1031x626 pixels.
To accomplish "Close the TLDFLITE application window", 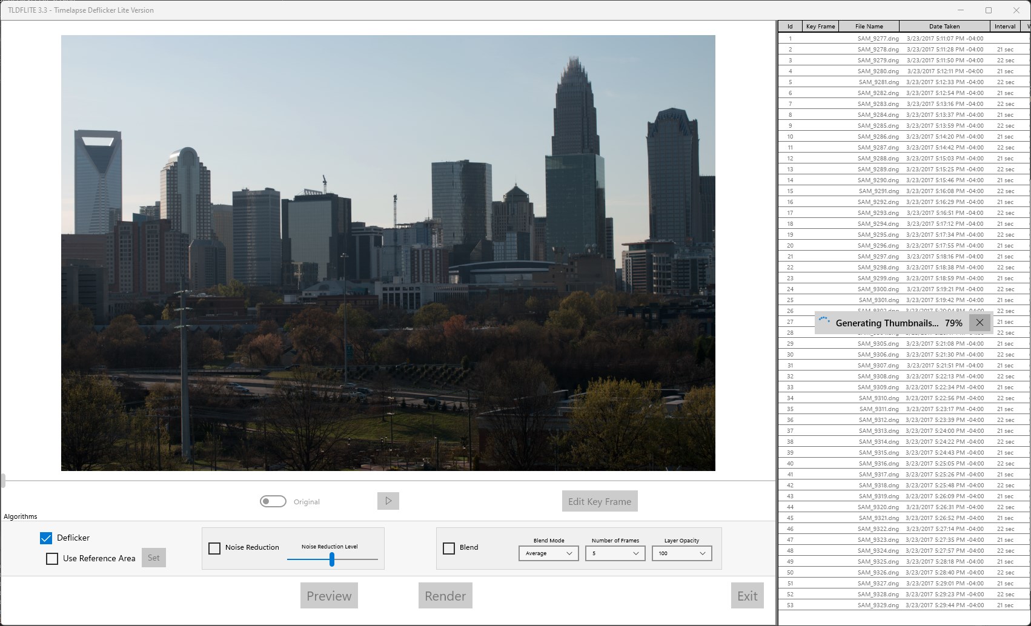I will pos(1016,10).
